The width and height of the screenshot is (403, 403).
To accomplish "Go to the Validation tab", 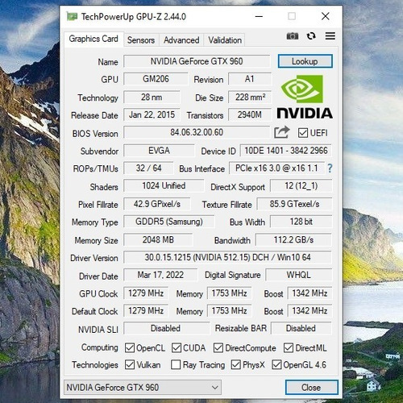I will 225,40.
